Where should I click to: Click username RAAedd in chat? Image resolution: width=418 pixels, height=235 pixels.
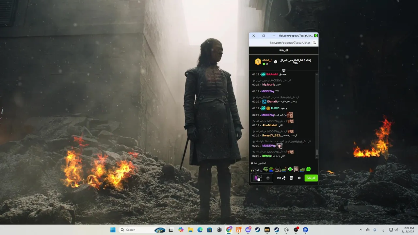pos(272,74)
